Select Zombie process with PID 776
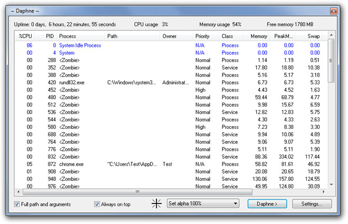The image size is (348, 224). pos(171,149)
